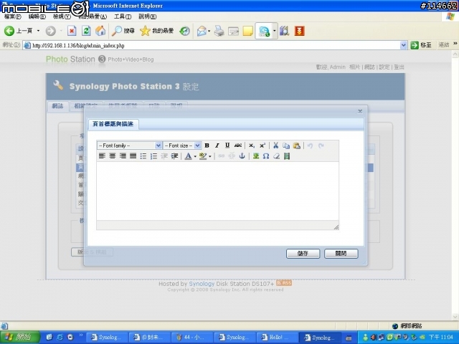Switch to the Hello! taskbar window
This screenshot has width=459, height=344.
pos(277,338)
